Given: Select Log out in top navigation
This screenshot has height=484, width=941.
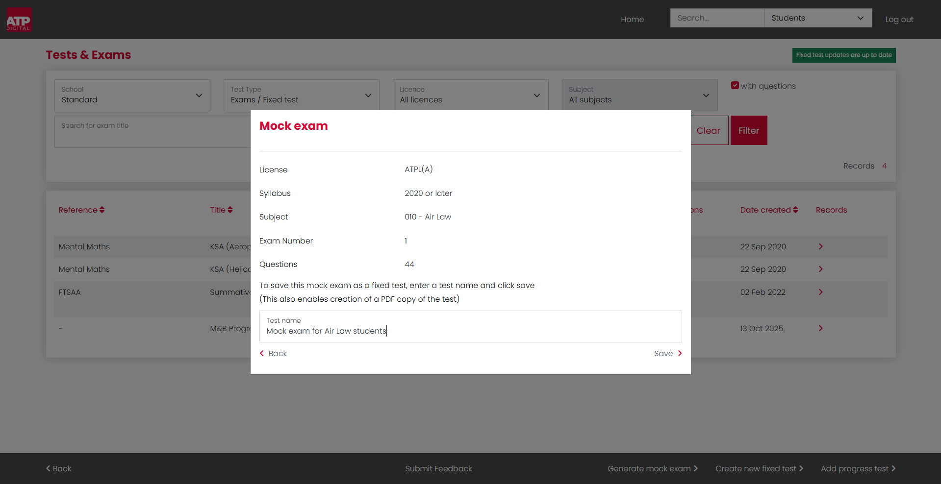Looking at the screenshot, I should [x=899, y=20].
